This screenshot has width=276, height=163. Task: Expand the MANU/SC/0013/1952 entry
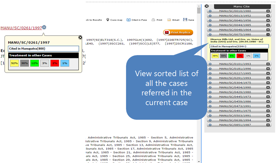(268, 16)
